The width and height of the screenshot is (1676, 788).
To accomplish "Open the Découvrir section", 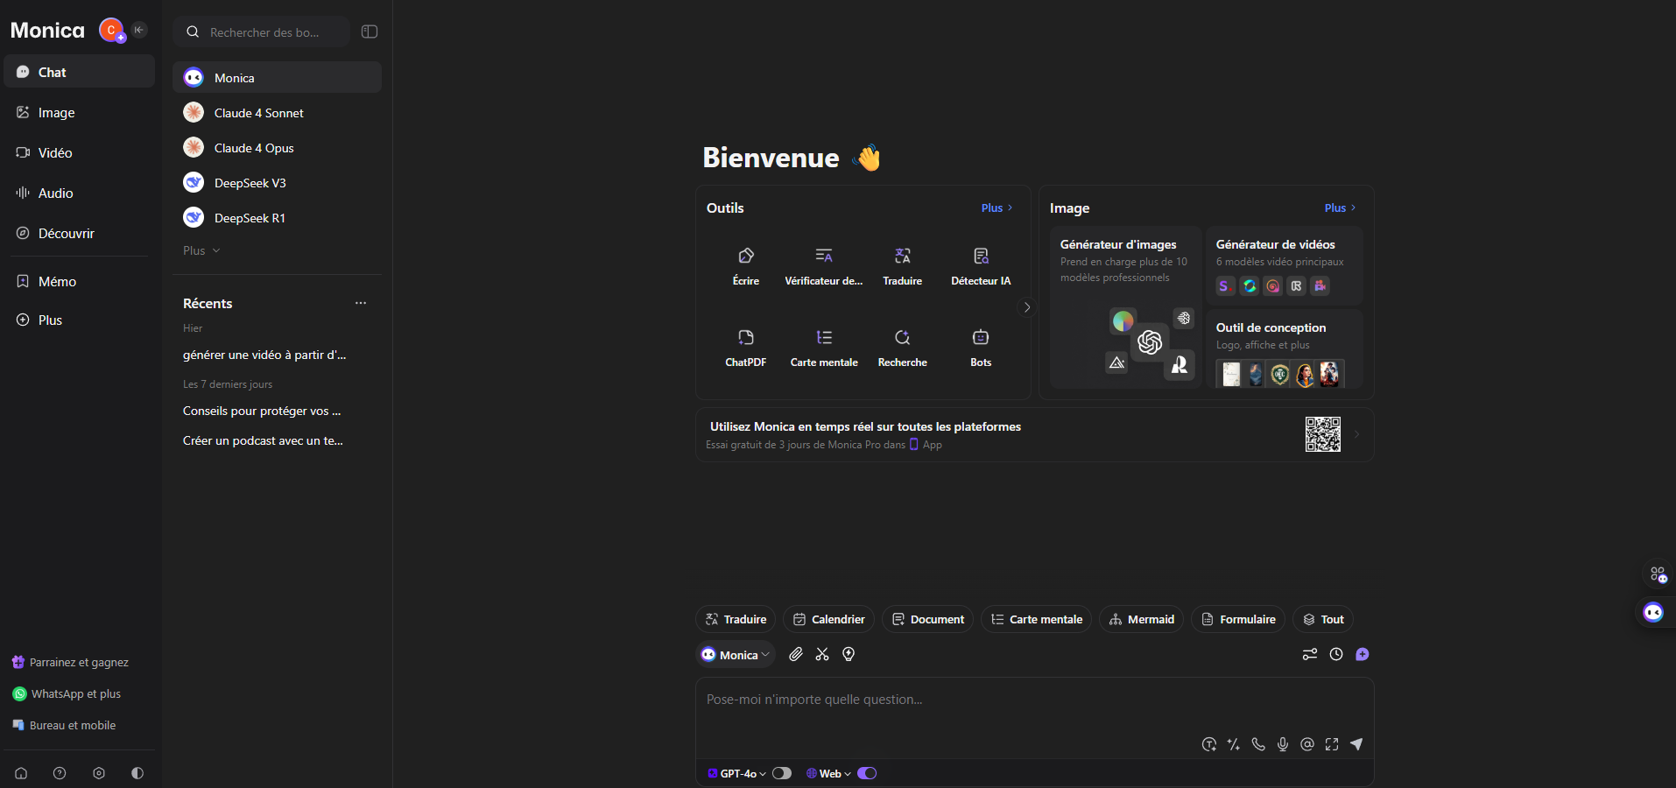I will (x=80, y=233).
